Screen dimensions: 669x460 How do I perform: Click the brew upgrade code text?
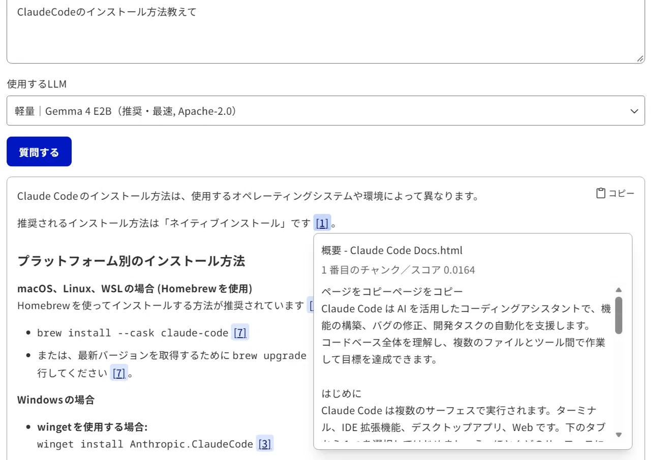[x=269, y=355]
